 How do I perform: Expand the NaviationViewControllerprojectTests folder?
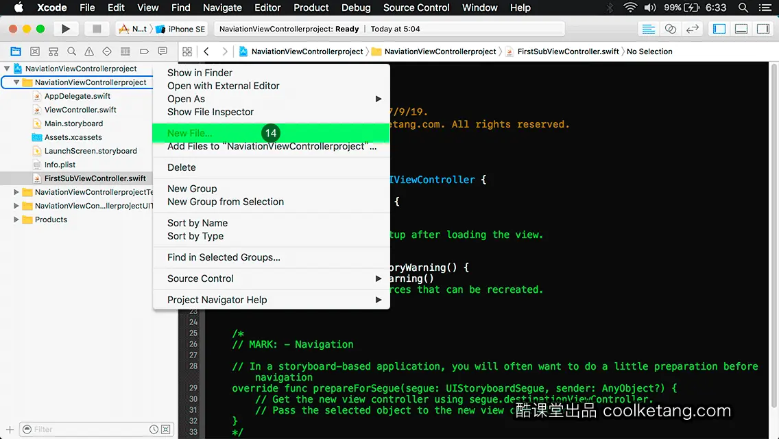click(16, 192)
